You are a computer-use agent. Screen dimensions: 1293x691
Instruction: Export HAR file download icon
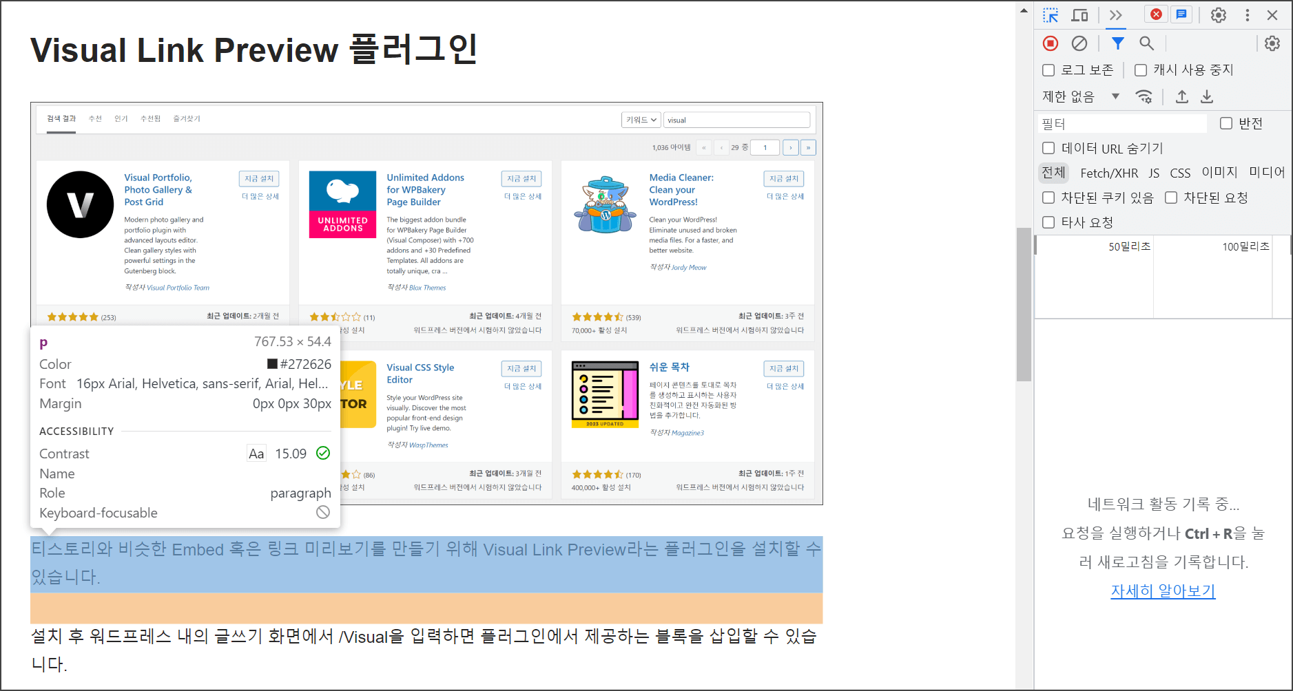1207,96
